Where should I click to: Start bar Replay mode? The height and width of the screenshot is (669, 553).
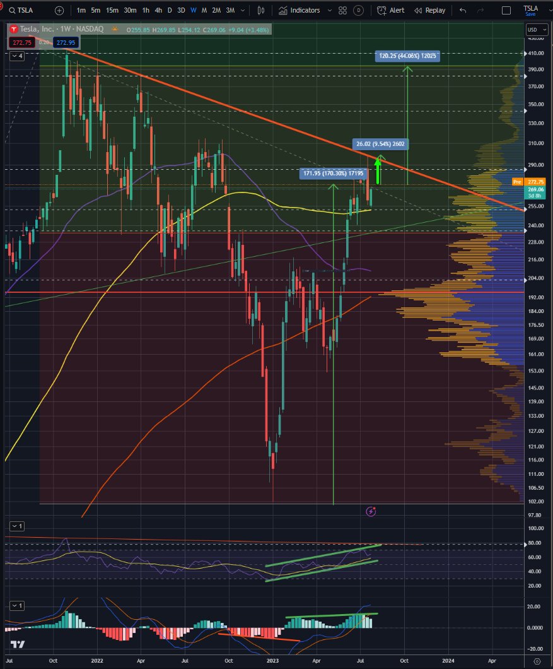(430, 10)
